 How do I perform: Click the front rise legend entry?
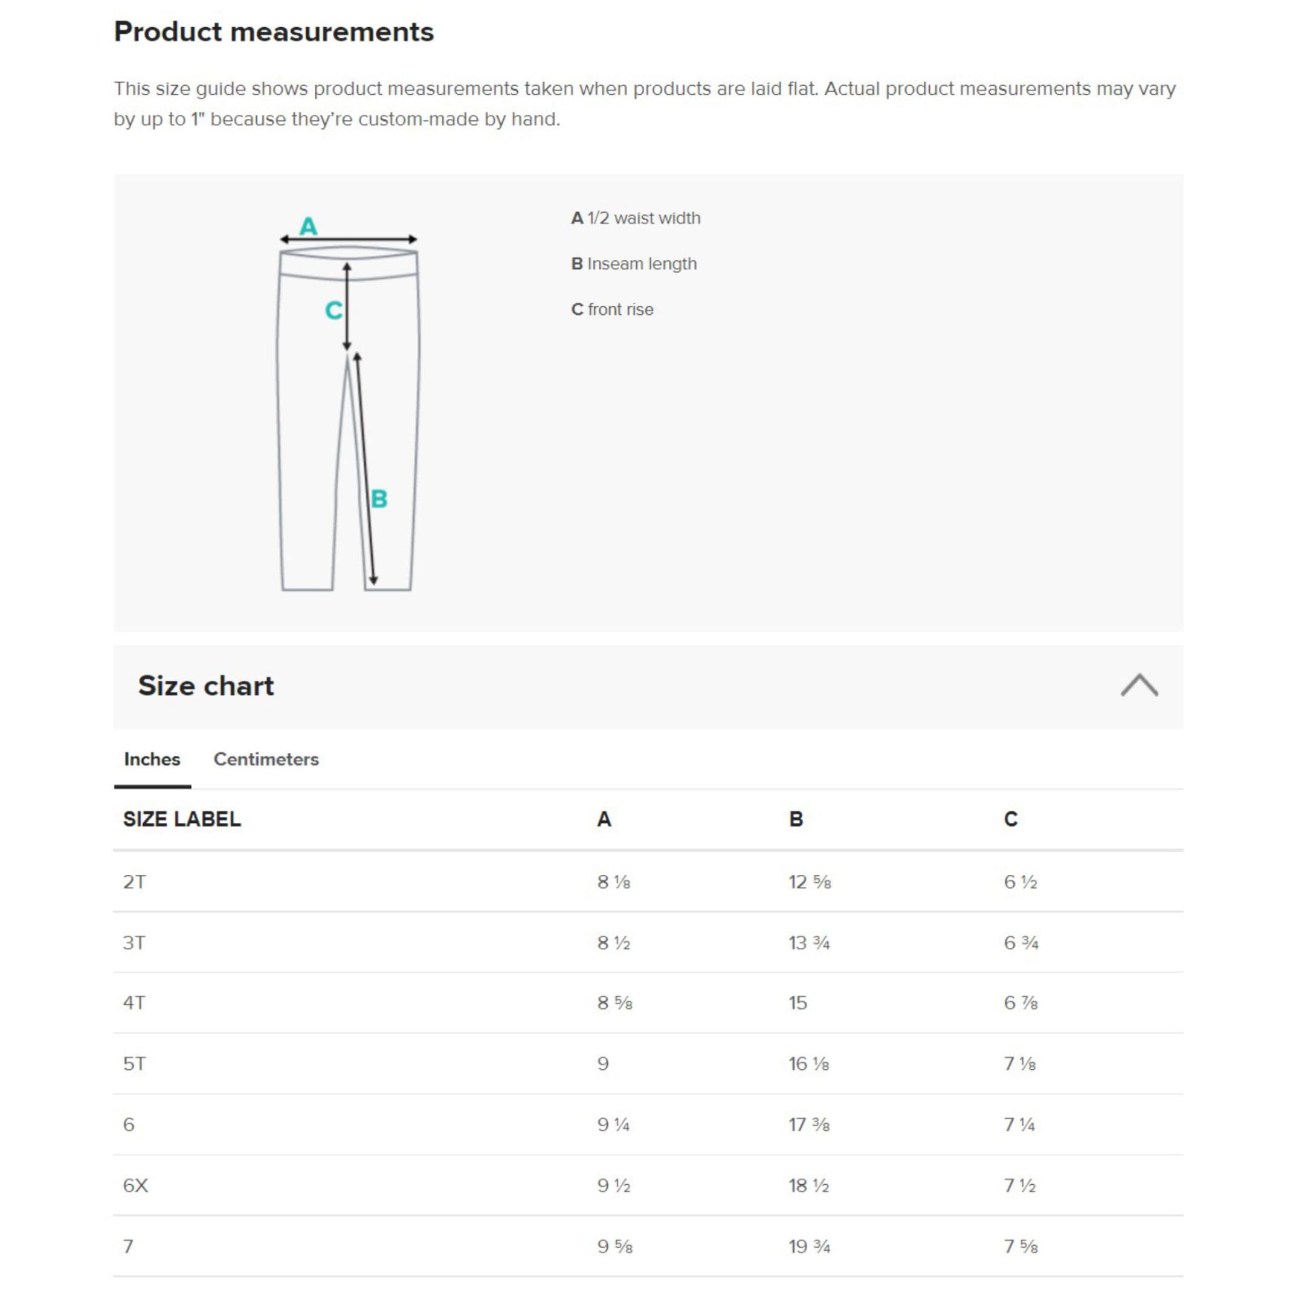(x=612, y=309)
